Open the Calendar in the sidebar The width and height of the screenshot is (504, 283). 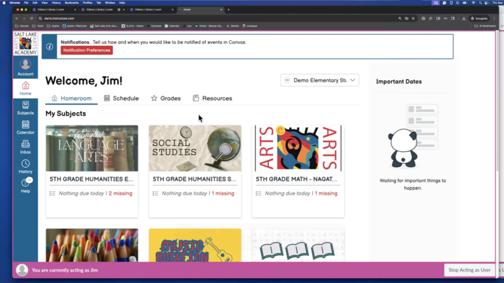click(25, 127)
